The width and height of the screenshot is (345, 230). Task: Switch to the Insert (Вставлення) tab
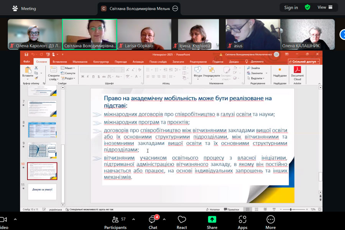(60, 62)
